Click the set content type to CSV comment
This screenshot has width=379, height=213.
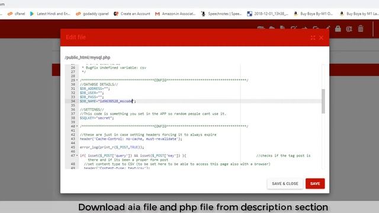click(x=177, y=164)
